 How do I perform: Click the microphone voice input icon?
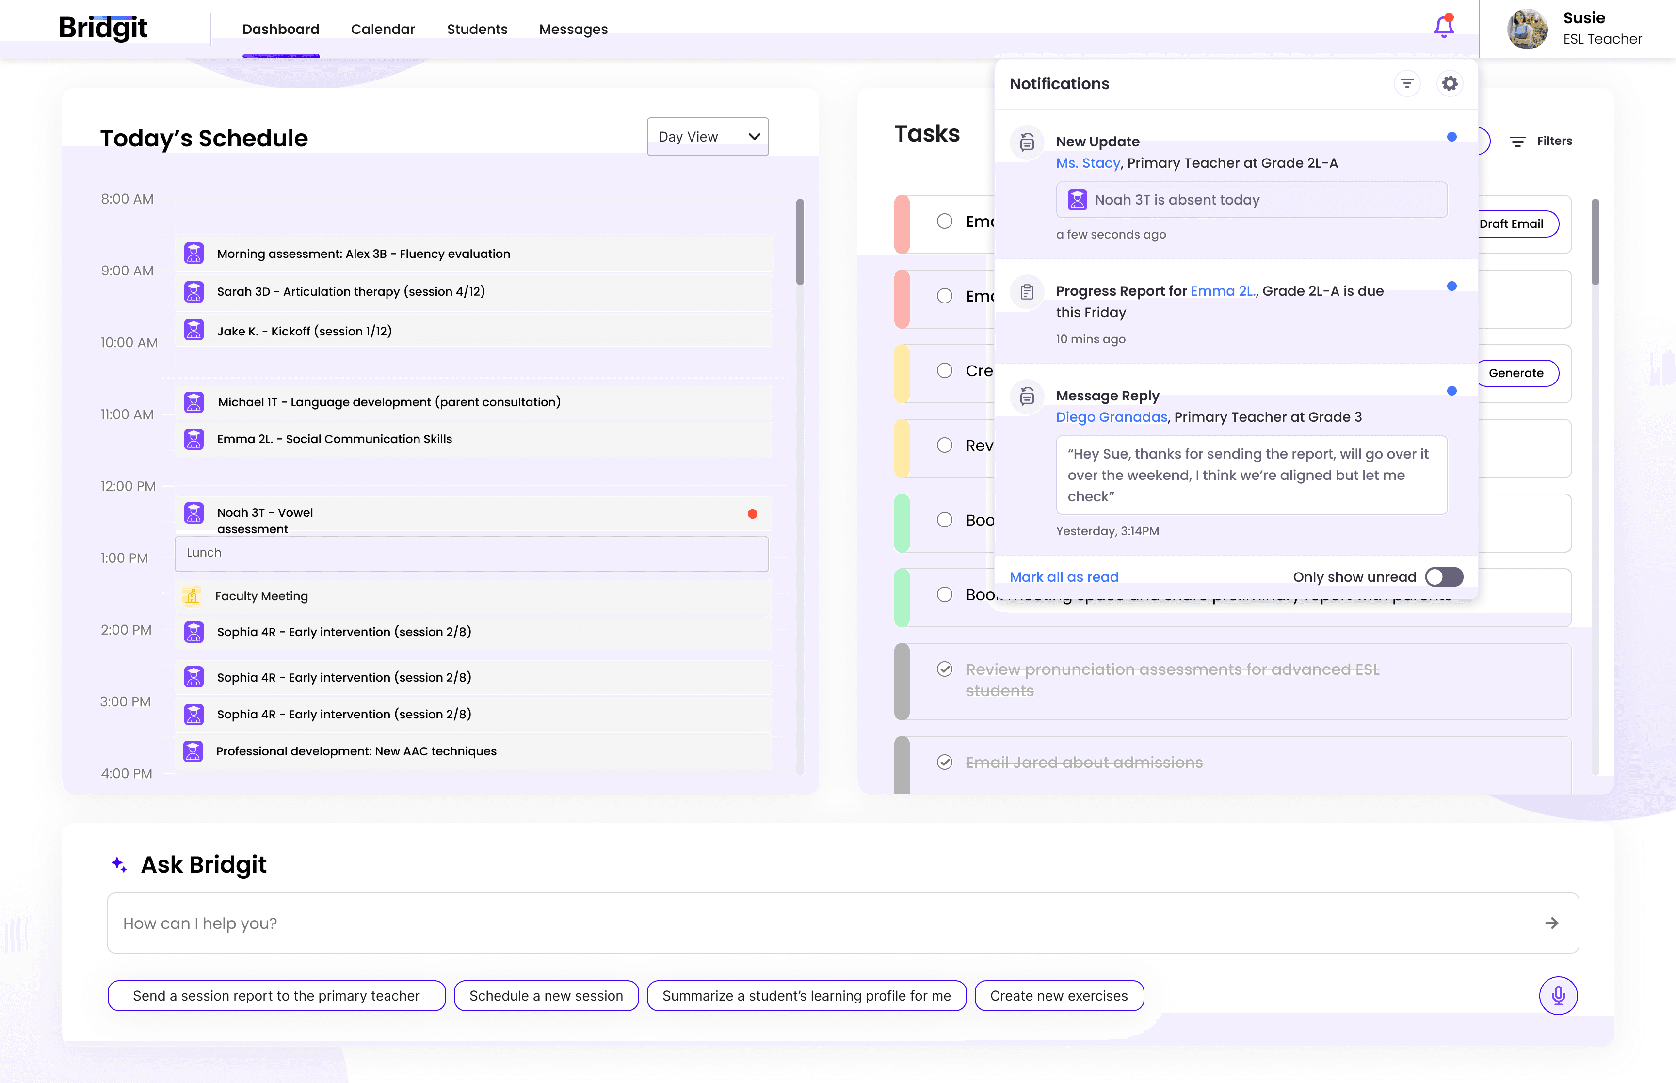(1558, 995)
